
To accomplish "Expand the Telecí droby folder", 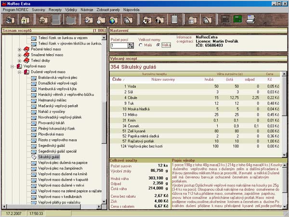I will [20, 61].
